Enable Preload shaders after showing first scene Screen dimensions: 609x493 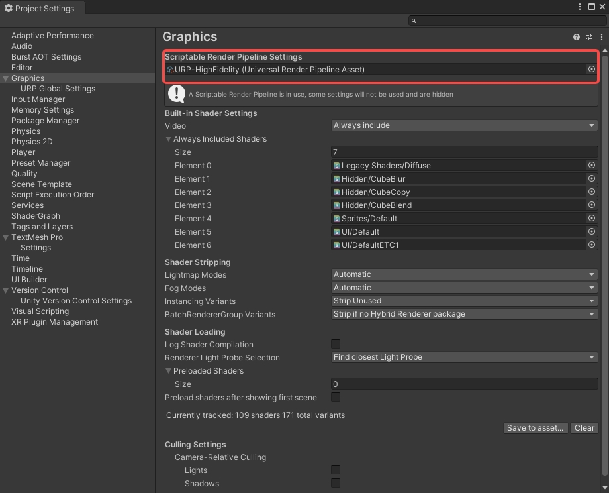pos(336,397)
